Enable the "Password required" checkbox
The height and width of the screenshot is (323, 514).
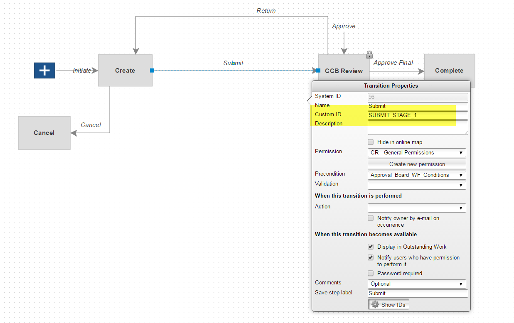coord(370,273)
